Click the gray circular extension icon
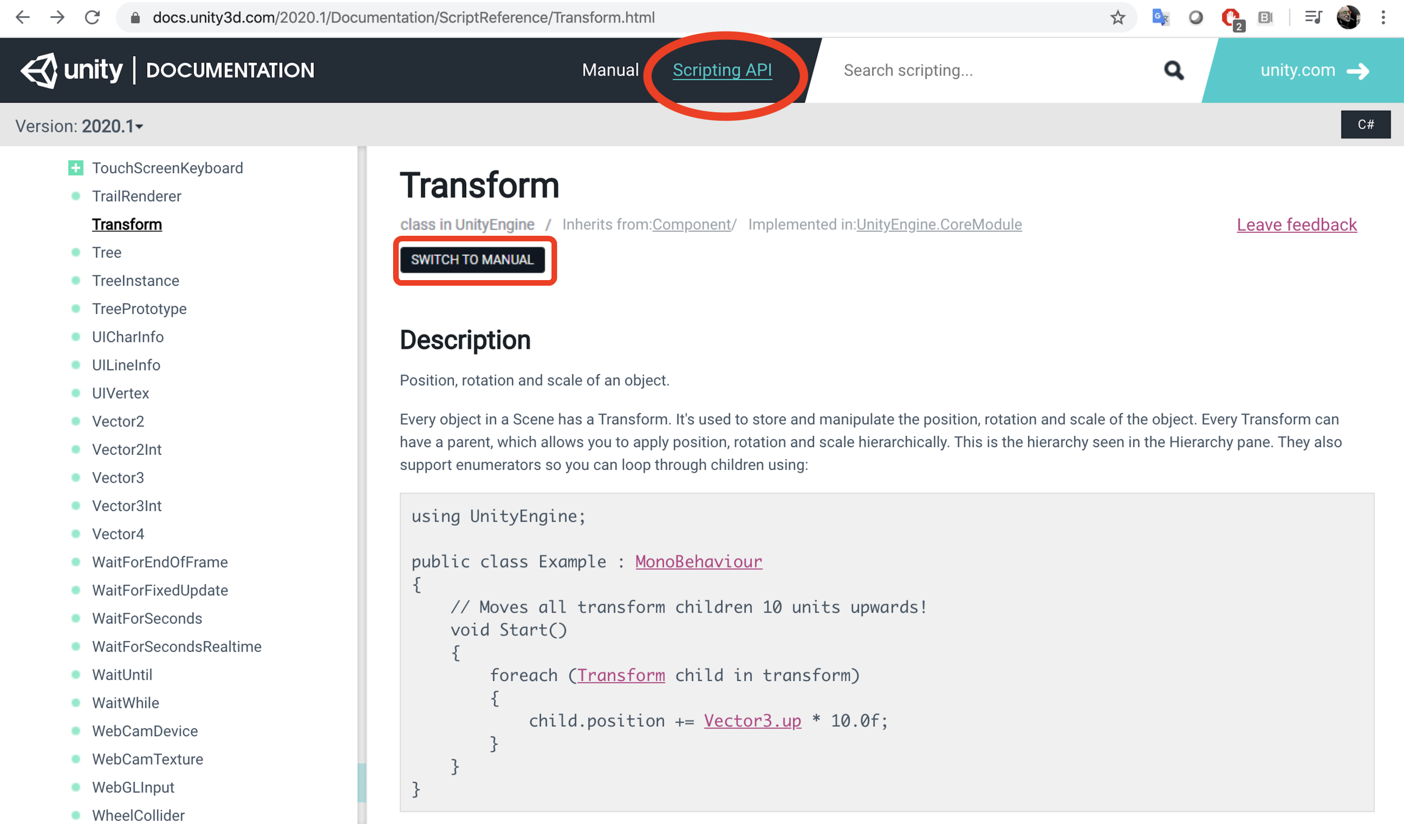This screenshot has width=1404, height=824. (x=1196, y=18)
